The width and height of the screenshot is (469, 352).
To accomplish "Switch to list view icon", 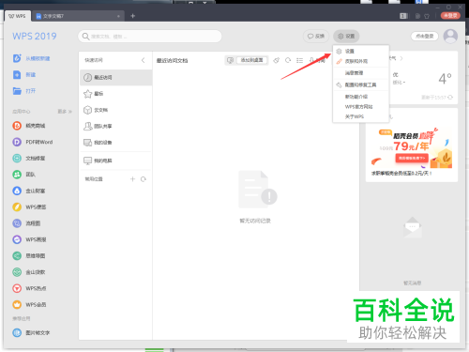I will [299, 60].
